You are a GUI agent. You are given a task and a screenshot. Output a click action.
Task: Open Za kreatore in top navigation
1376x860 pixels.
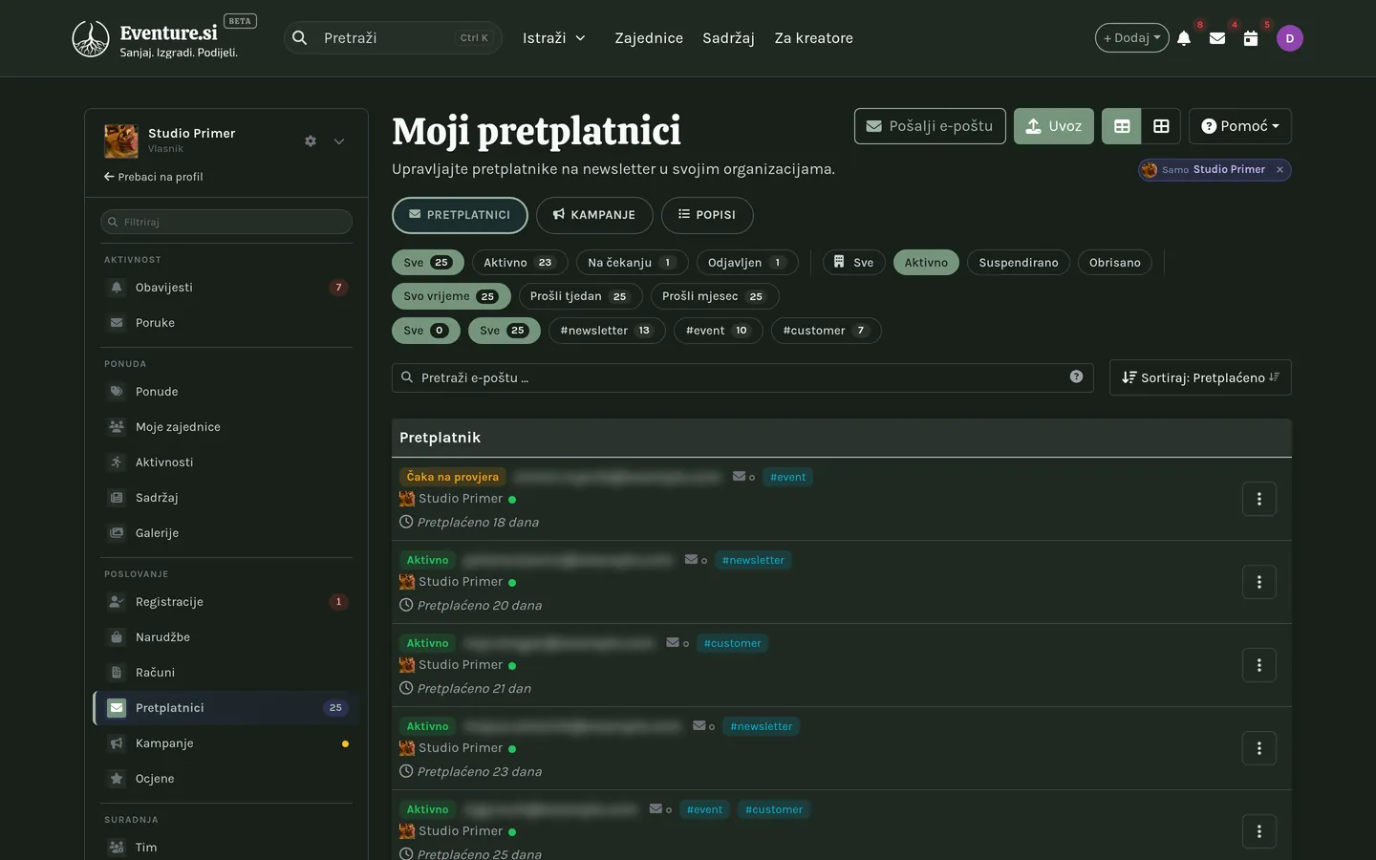[x=814, y=38]
